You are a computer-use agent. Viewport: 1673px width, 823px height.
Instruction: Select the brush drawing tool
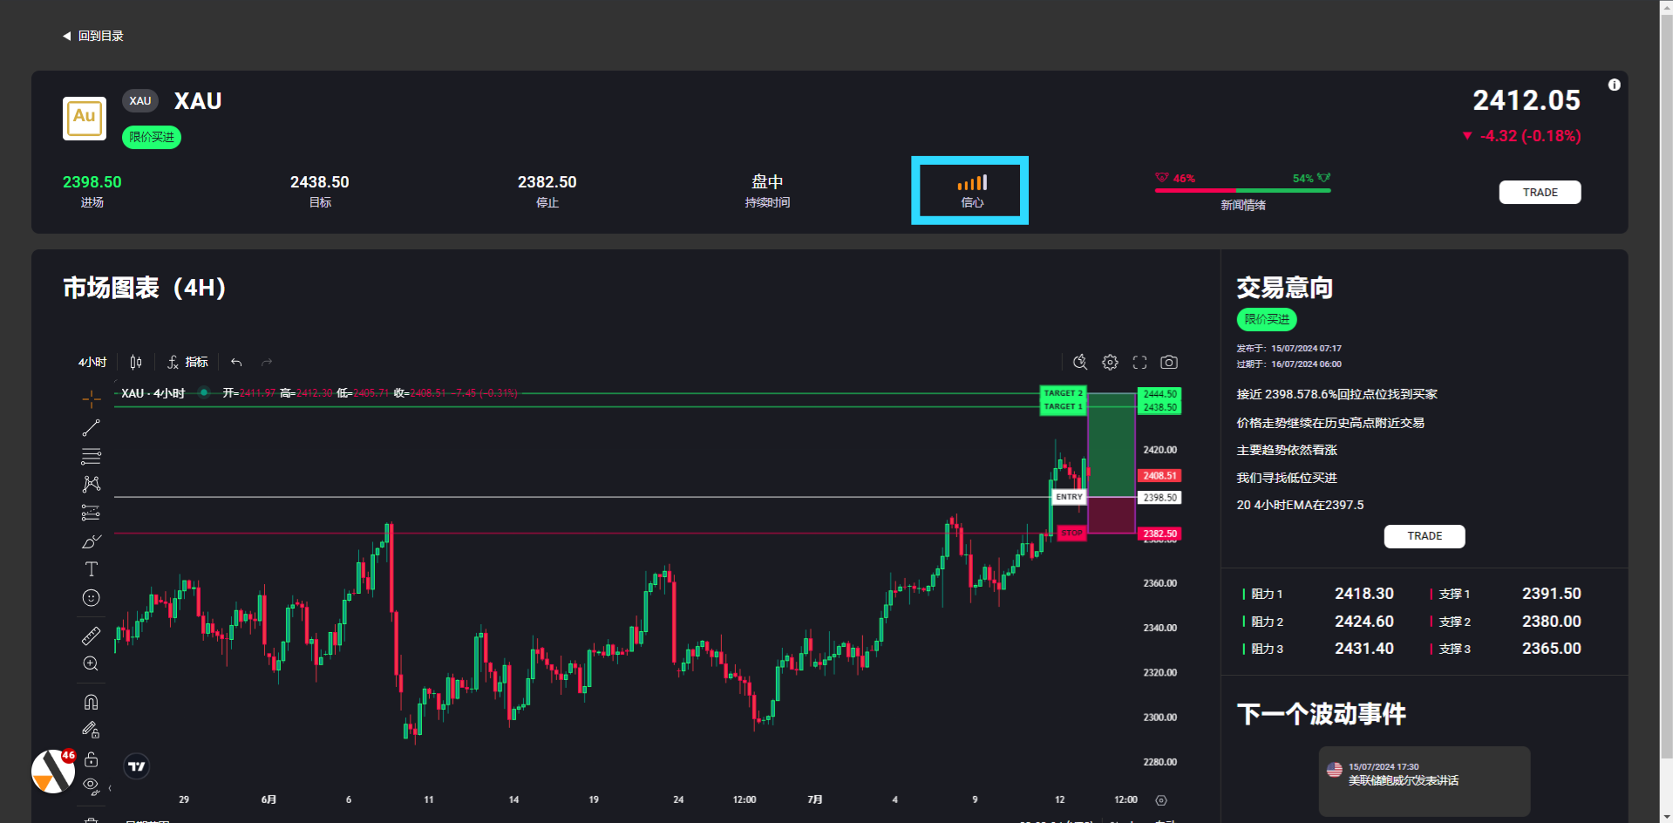91,541
